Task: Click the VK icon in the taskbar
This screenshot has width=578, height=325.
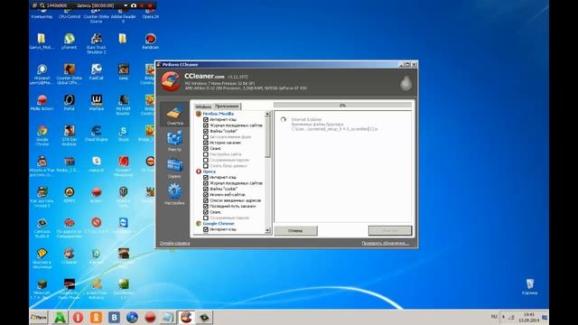Action: tap(114, 317)
